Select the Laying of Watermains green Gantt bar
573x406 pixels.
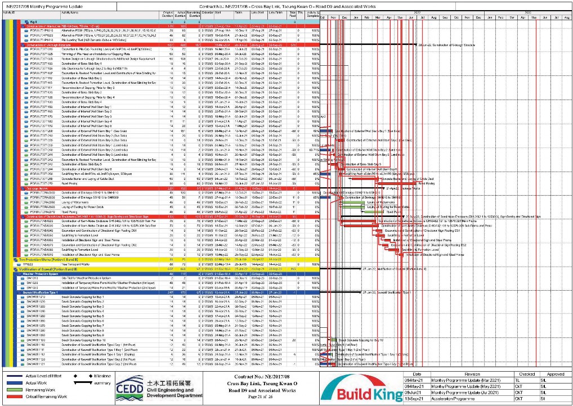tap(352, 202)
